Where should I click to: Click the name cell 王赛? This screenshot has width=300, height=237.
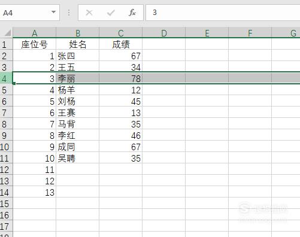pos(78,113)
